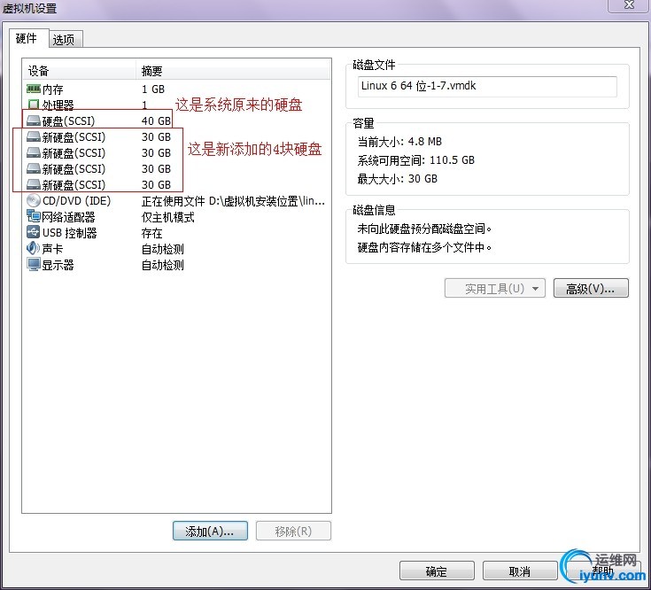Click the 取消 cancel button

point(520,571)
